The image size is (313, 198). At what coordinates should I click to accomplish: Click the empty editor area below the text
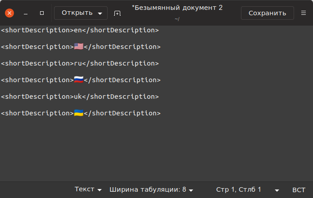point(157,149)
